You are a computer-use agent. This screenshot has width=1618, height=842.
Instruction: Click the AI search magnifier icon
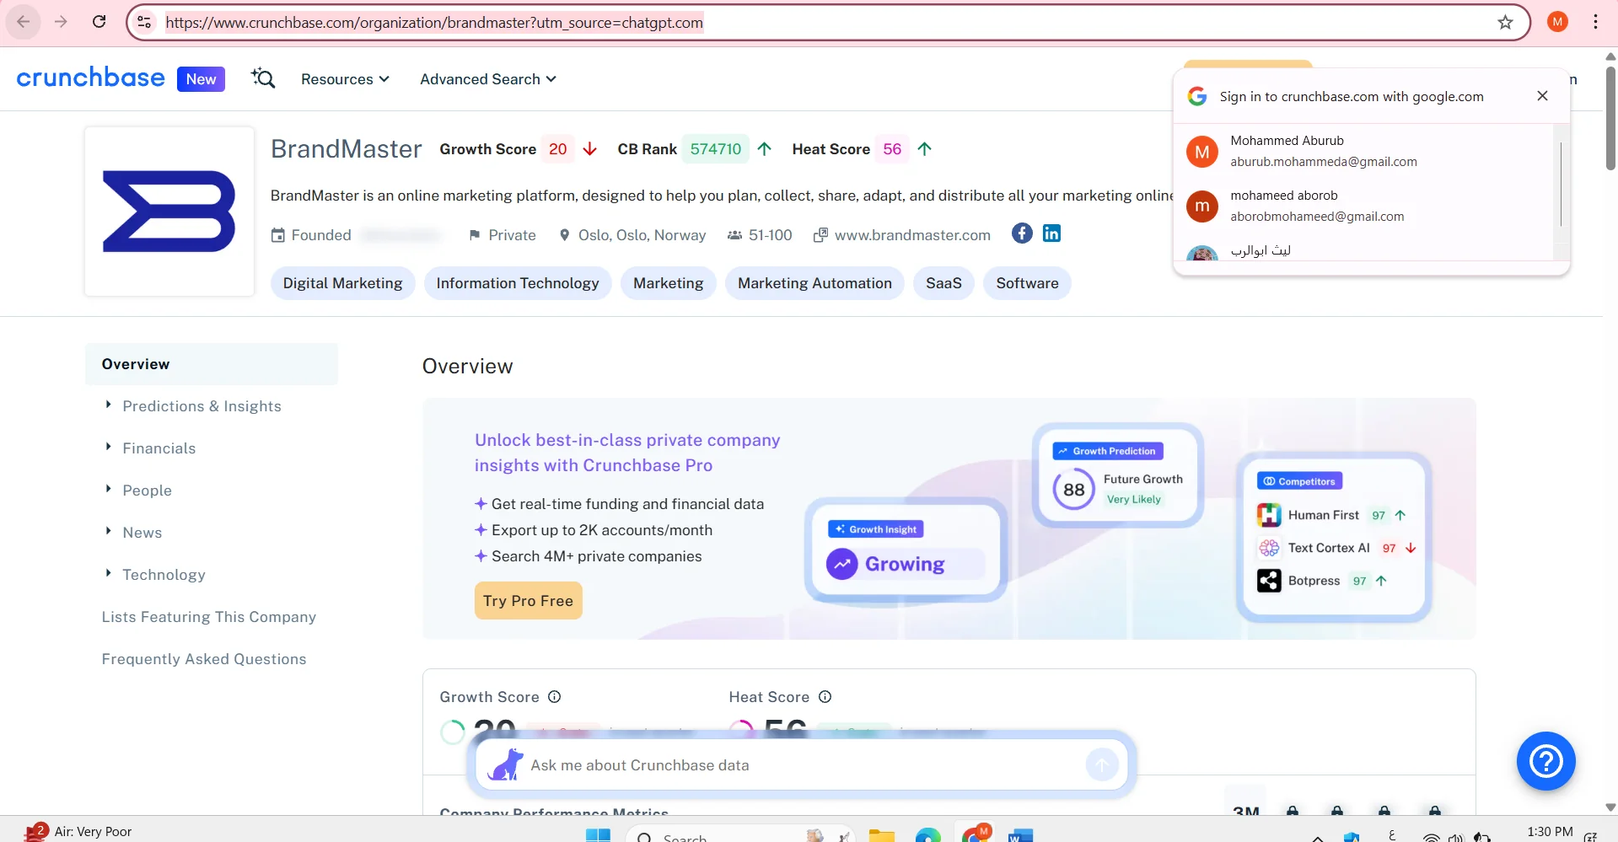pos(263,78)
